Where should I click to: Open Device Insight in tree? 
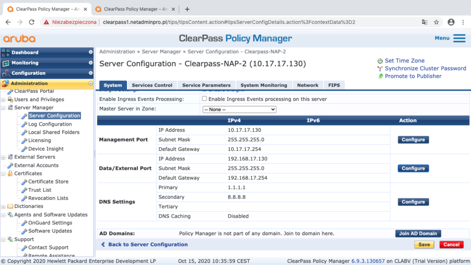[46, 149]
